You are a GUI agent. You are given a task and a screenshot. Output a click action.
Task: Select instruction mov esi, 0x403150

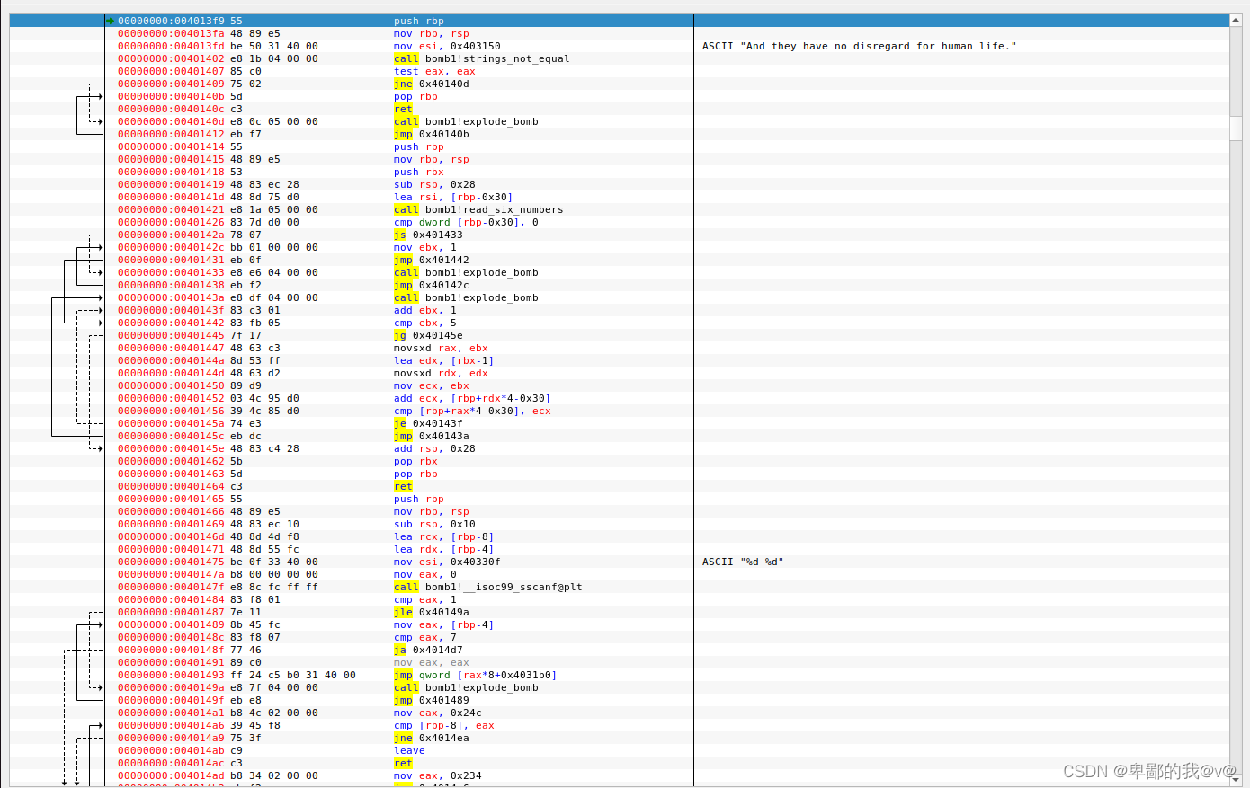[x=447, y=46]
